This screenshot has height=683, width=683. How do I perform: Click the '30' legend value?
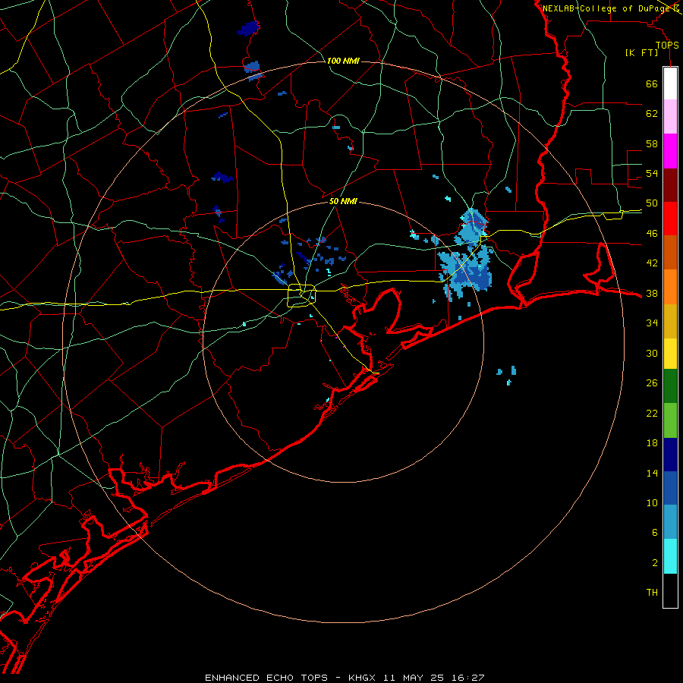[x=652, y=353]
